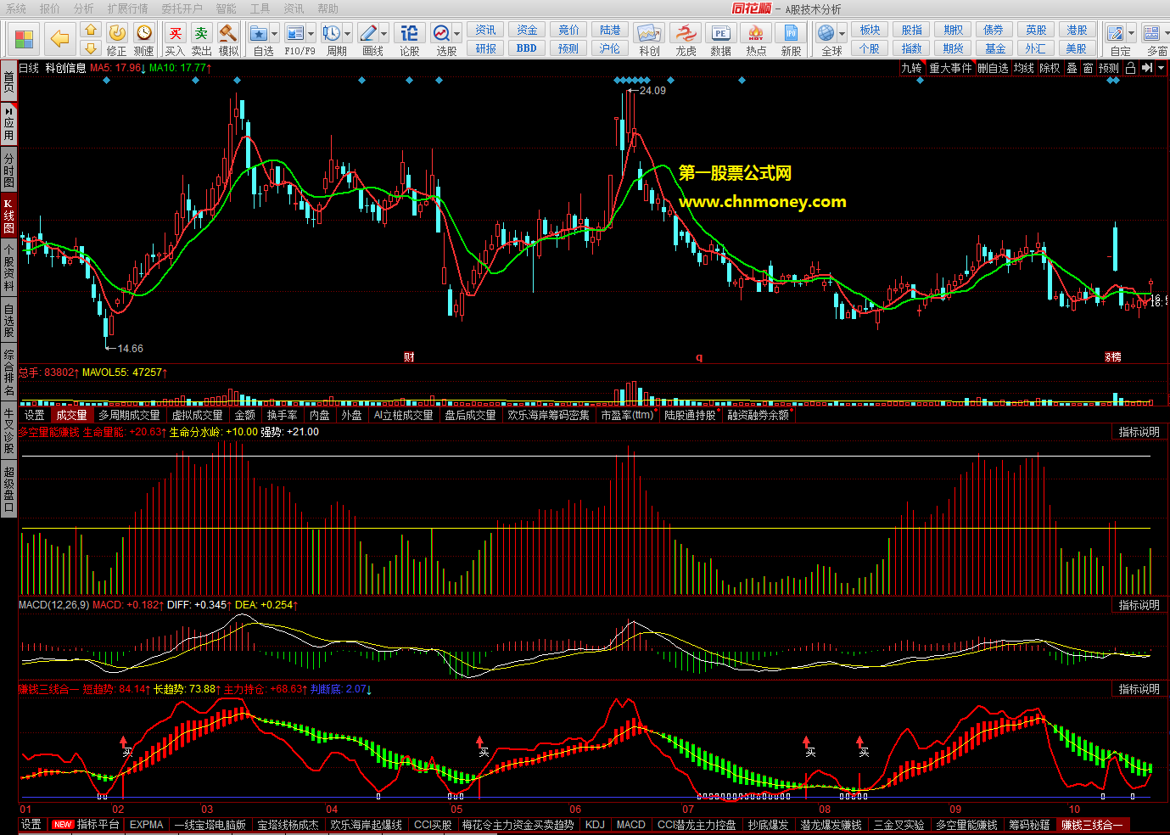Click the yellow down arrow icon
This screenshot has width=1170, height=835.
pos(91,48)
